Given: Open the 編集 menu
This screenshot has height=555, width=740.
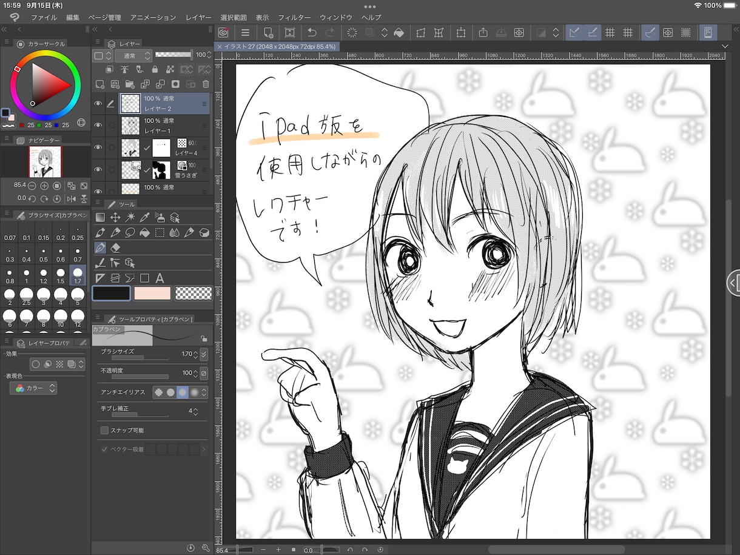Looking at the screenshot, I should pos(73,18).
